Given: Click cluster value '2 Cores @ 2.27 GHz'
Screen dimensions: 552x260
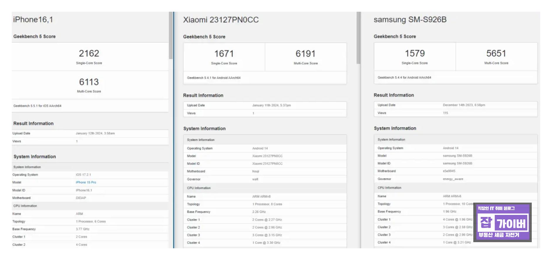Looking at the screenshot, I should click(x=267, y=220).
